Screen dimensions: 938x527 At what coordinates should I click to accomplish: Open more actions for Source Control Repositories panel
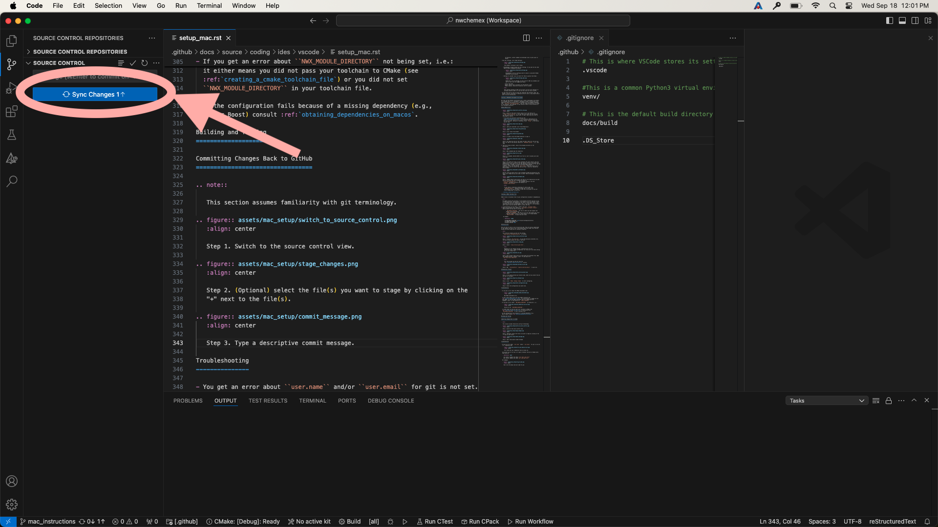tap(152, 38)
